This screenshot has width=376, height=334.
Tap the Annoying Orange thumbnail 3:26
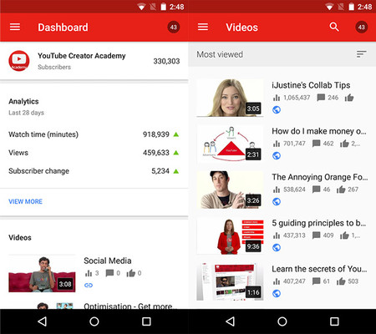(230, 190)
